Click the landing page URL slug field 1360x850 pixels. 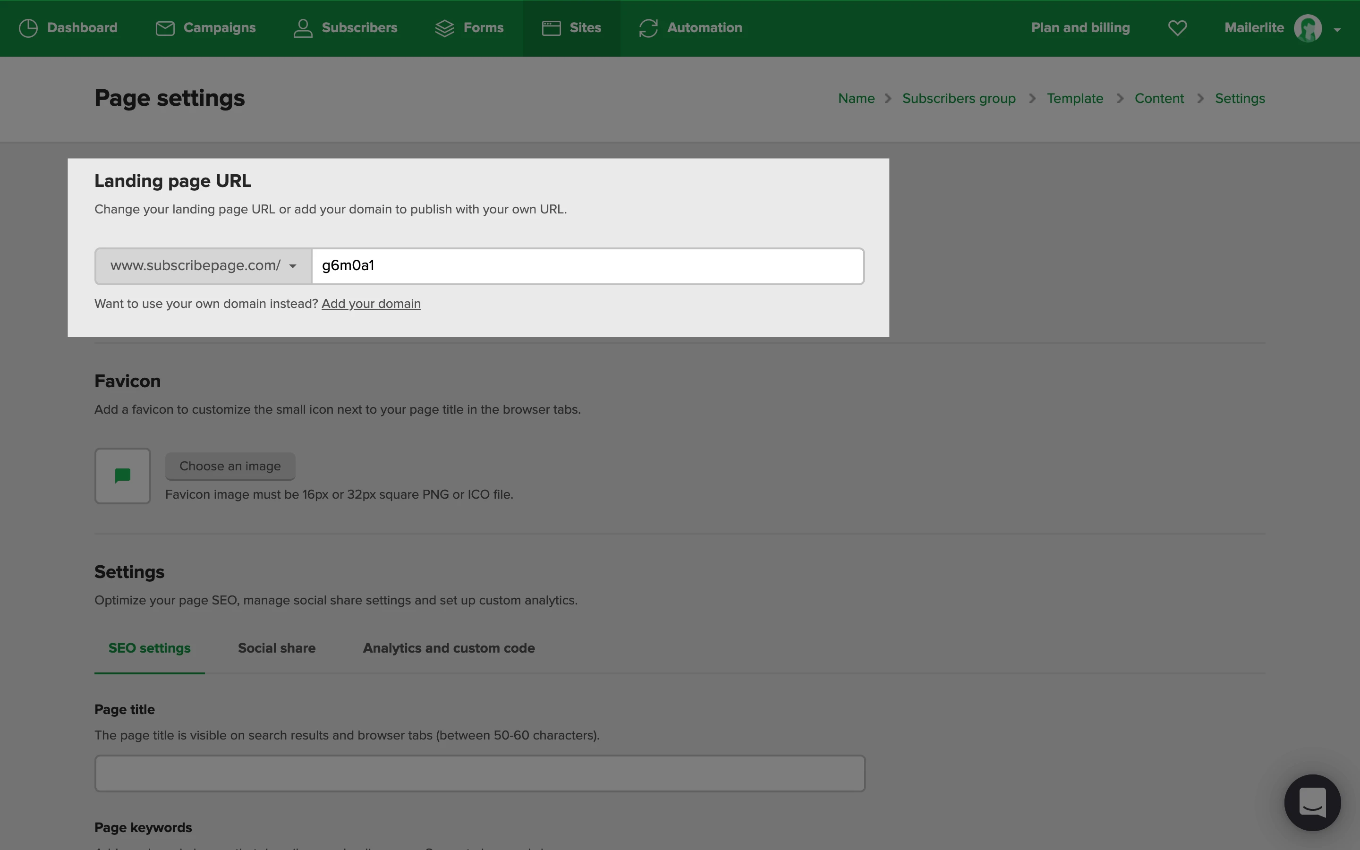point(587,266)
